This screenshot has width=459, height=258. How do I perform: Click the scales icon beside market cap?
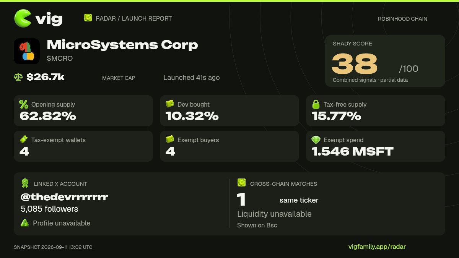(x=18, y=77)
